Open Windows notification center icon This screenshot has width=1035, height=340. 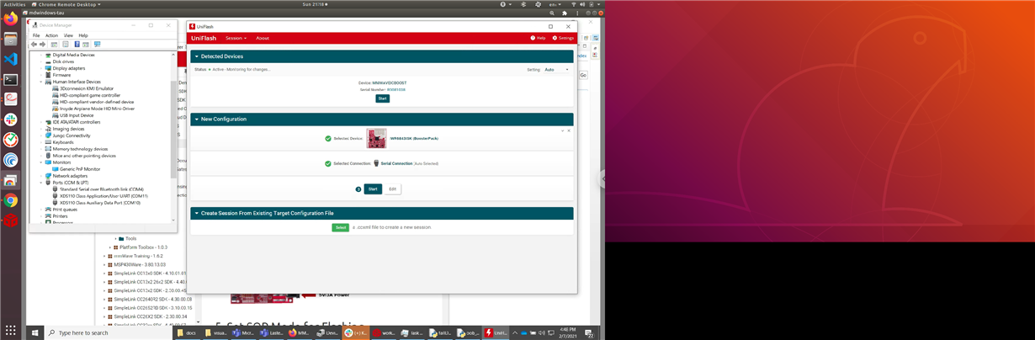[591, 332]
